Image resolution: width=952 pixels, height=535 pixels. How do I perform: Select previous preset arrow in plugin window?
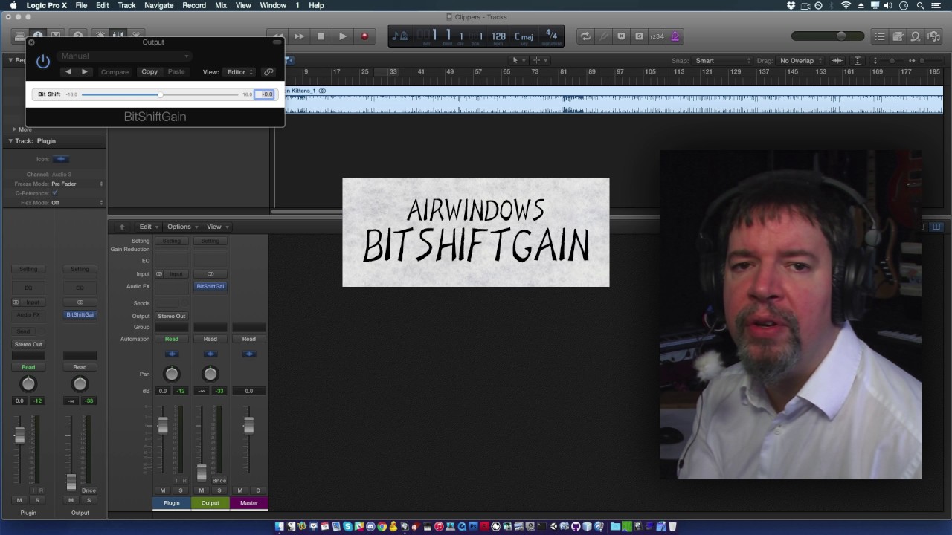coord(68,72)
